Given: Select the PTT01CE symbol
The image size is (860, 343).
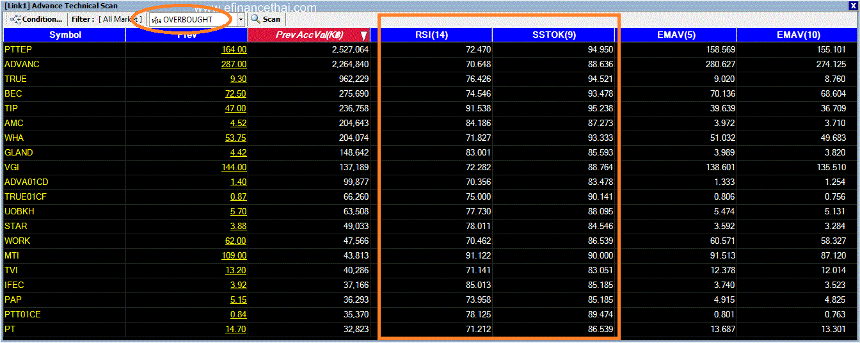Looking at the screenshot, I should 22,314.
